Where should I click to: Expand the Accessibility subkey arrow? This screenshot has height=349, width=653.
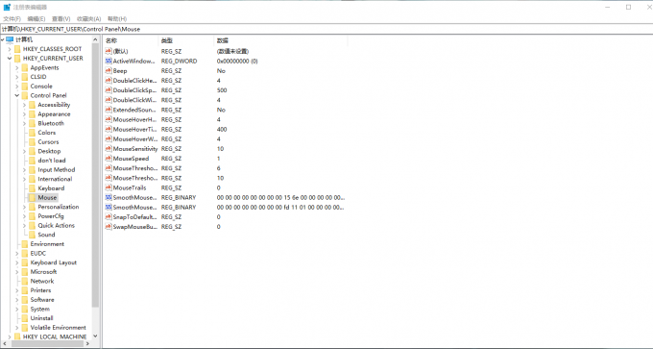tap(25, 105)
